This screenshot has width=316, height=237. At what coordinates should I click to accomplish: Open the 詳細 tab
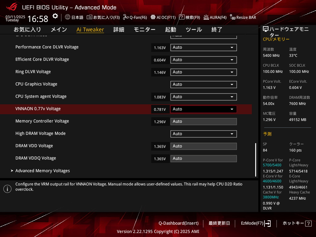[119, 30]
